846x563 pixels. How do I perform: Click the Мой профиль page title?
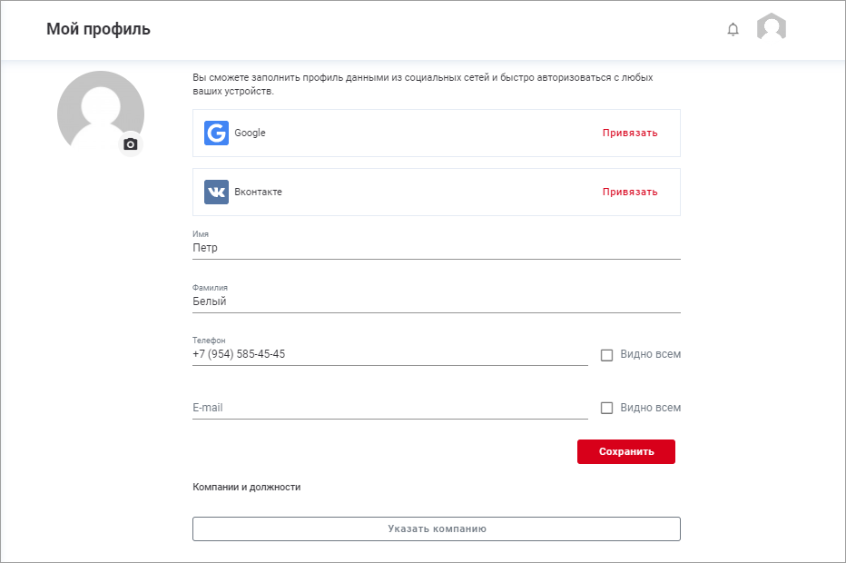point(98,29)
